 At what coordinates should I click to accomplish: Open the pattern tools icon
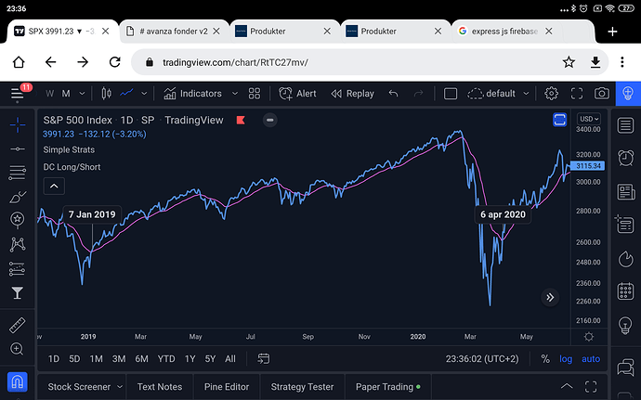click(x=17, y=244)
